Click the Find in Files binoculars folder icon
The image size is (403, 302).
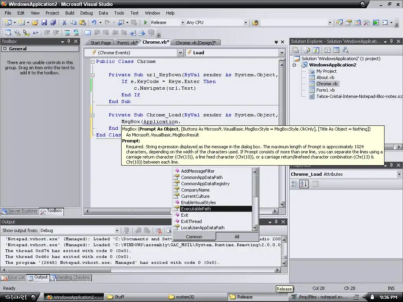coord(255,22)
